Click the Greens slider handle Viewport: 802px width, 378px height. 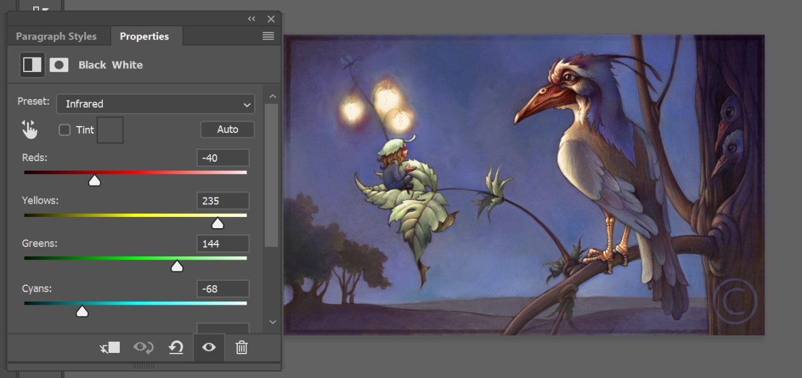(x=177, y=266)
